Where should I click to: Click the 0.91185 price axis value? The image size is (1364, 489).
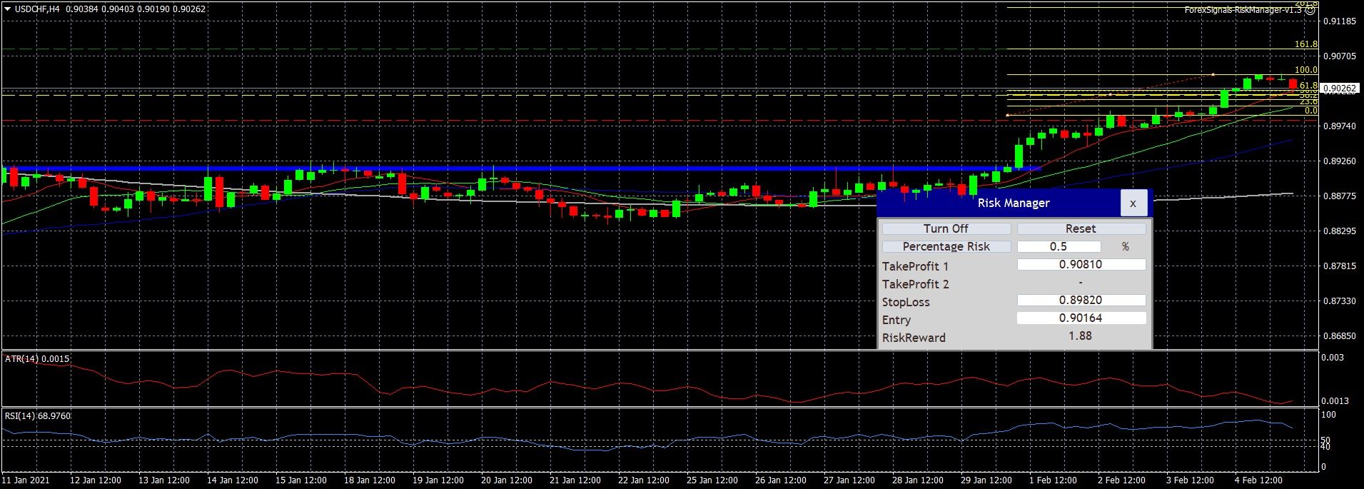[x=1340, y=21]
